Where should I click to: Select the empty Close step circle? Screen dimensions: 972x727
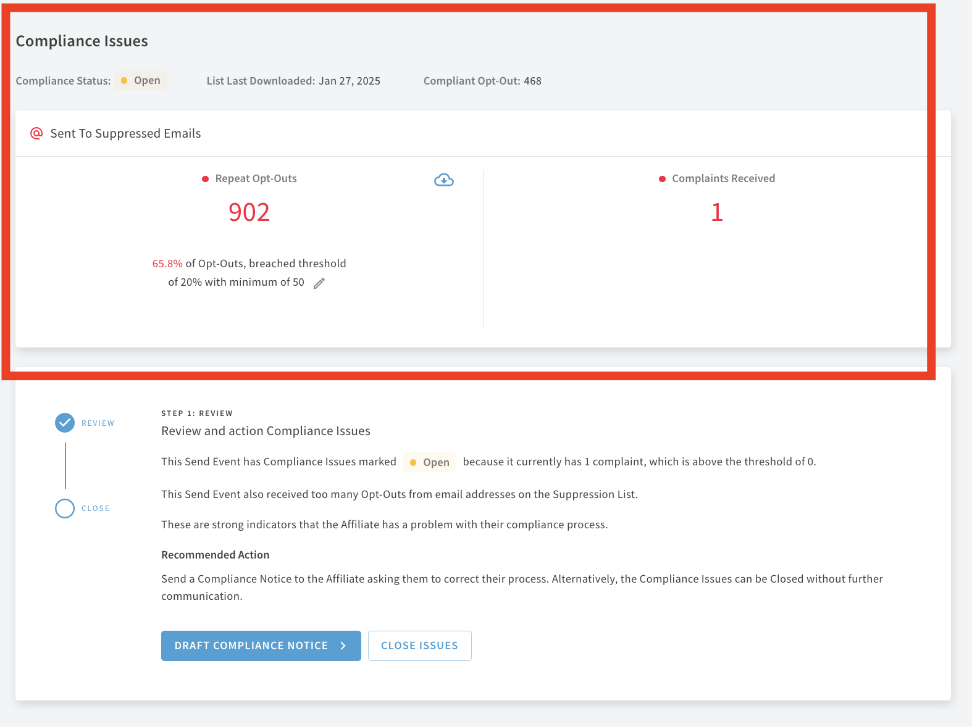point(65,509)
